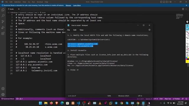Open the VLC media player taskbar icon

point(100,103)
